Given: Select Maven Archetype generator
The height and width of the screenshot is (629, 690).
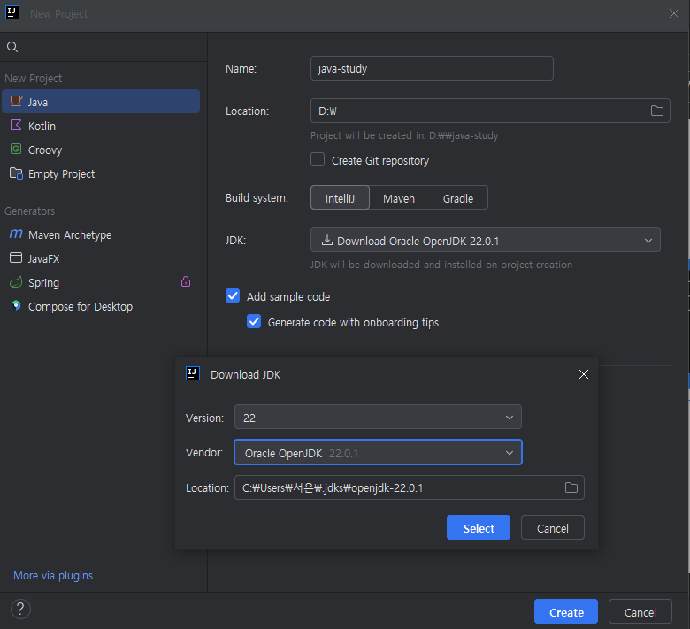Looking at the screenshot, I should [101, 234].
